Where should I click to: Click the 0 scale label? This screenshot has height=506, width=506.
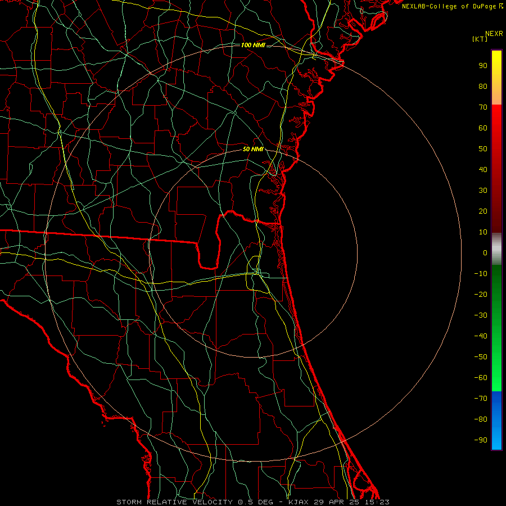pos(485,252)
